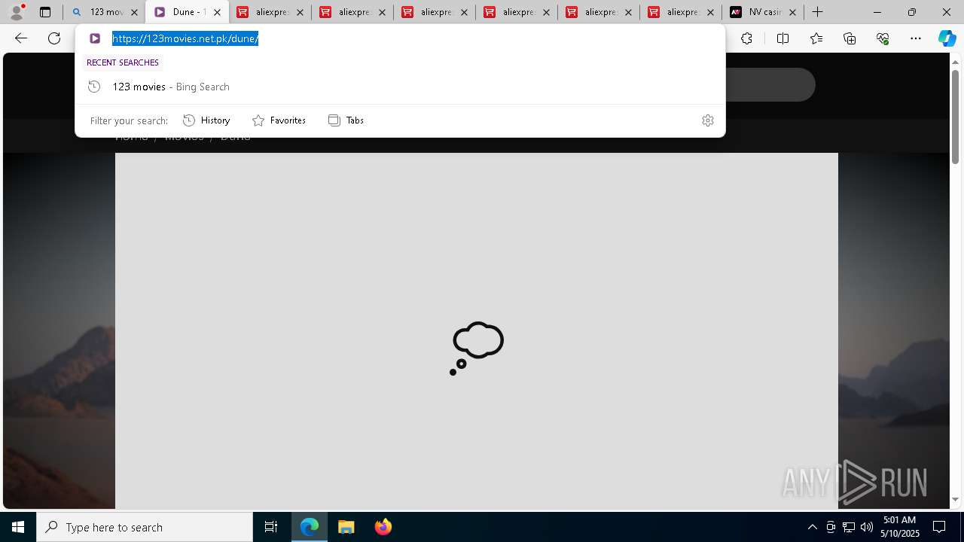Open Task View on the taskbar
The image size is (964, 542).
click(271, 527)
